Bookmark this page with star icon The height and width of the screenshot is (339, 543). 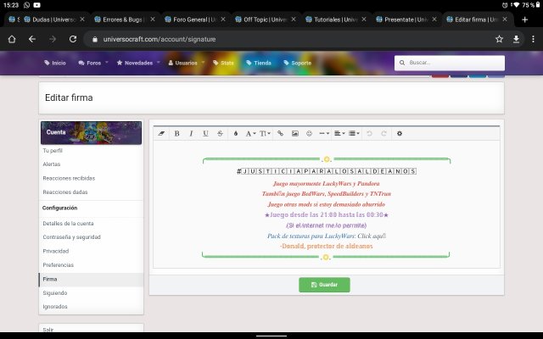499,39
